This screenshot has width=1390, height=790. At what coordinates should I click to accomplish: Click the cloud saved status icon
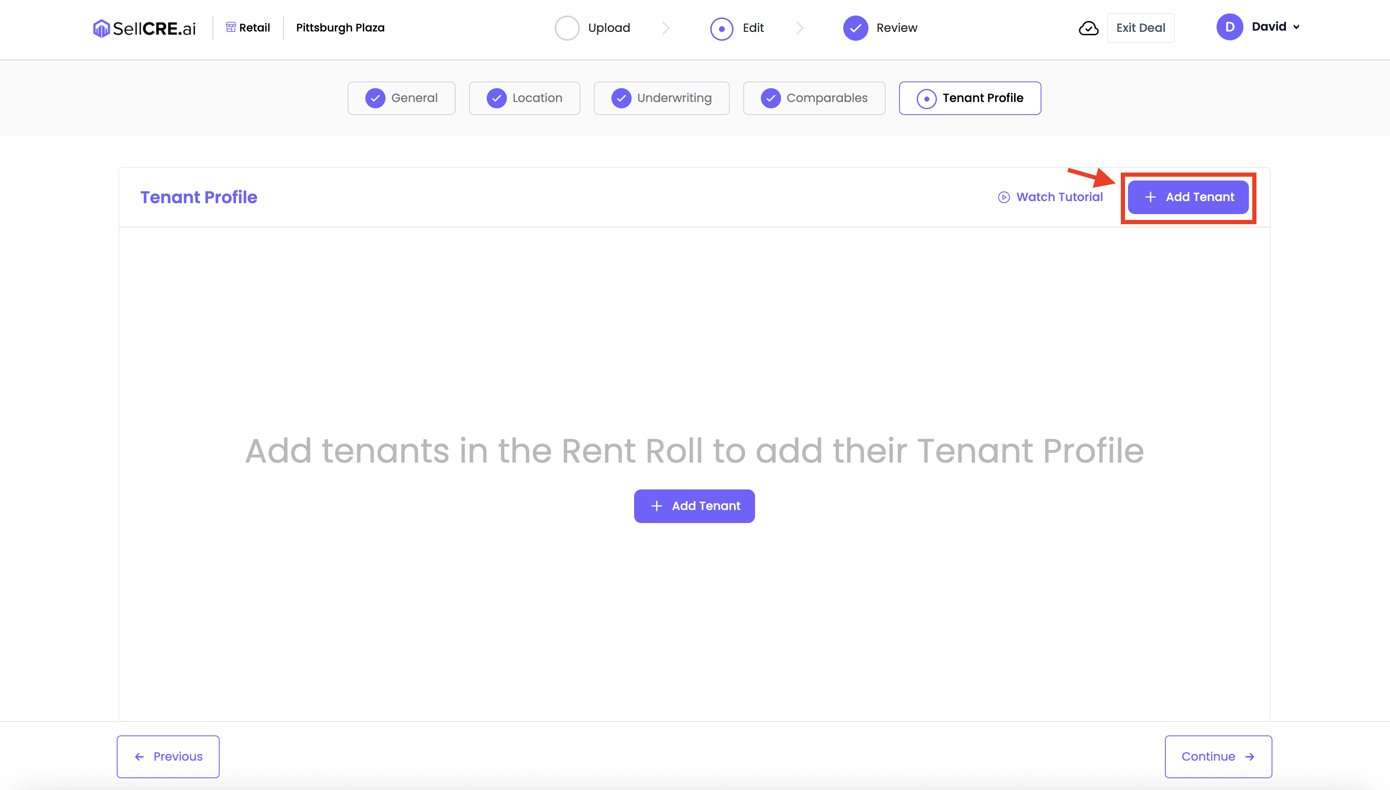point(1088,28)
